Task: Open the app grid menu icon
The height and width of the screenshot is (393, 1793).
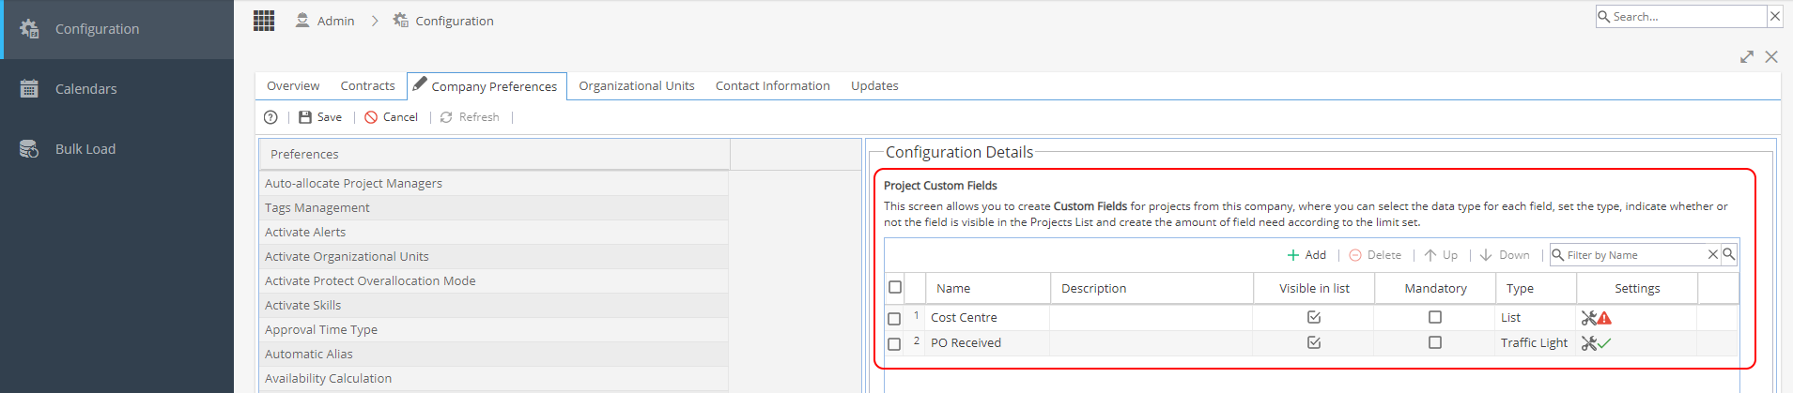Action: coord(264,21)
